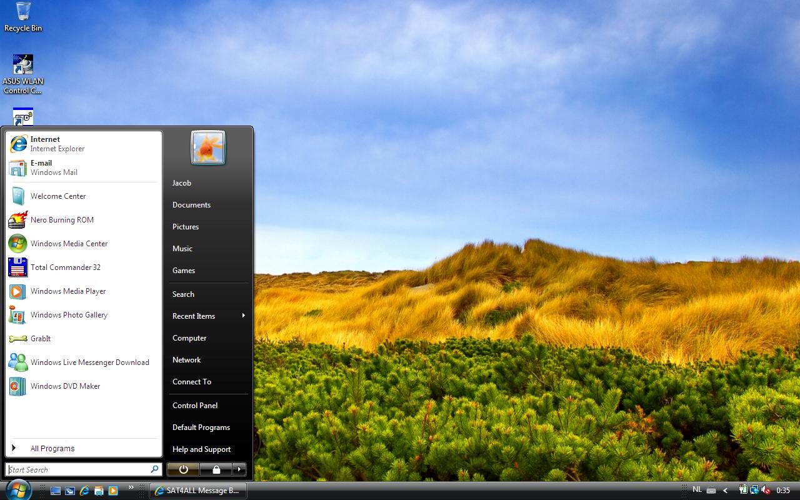This screenshot has height=500, width=800.
Task: Click the battery power tray icon
Action: pos(743,490)
